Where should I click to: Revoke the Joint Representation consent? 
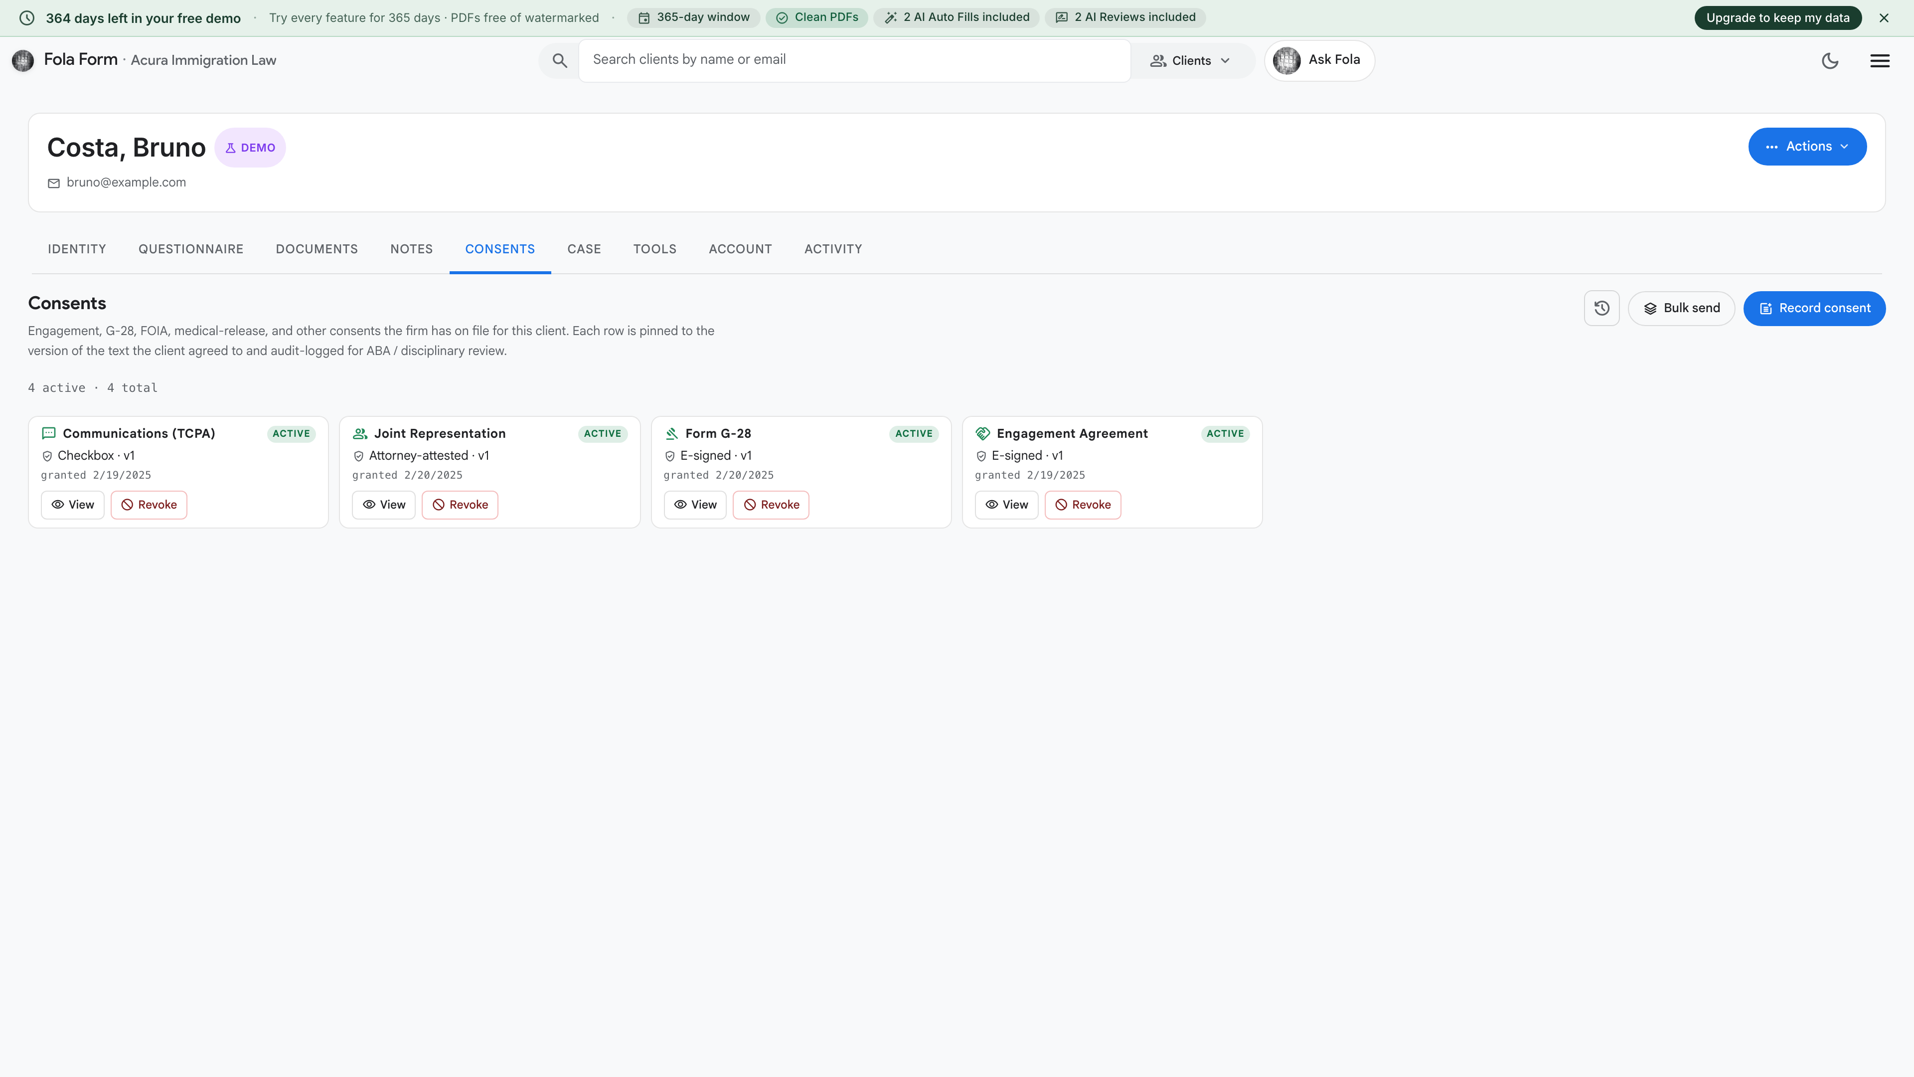point(460,505)
